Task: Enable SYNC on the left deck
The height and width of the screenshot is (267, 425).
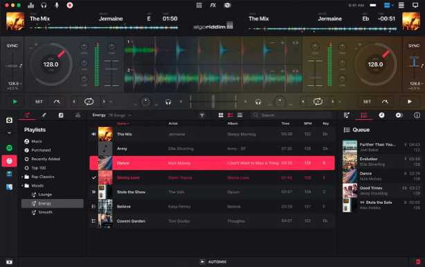Action: tap(12, 46)
